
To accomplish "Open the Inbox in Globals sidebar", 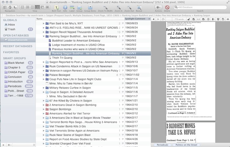I will tap(11, 24).
